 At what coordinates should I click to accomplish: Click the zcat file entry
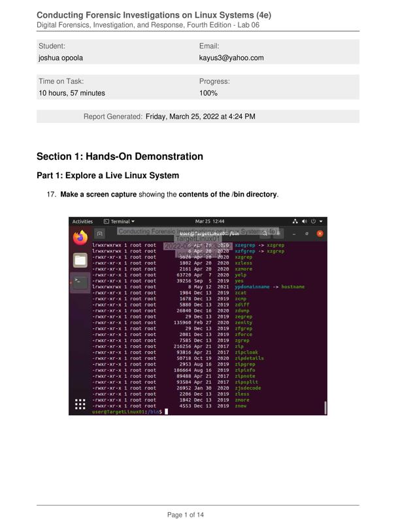(240, 293)
